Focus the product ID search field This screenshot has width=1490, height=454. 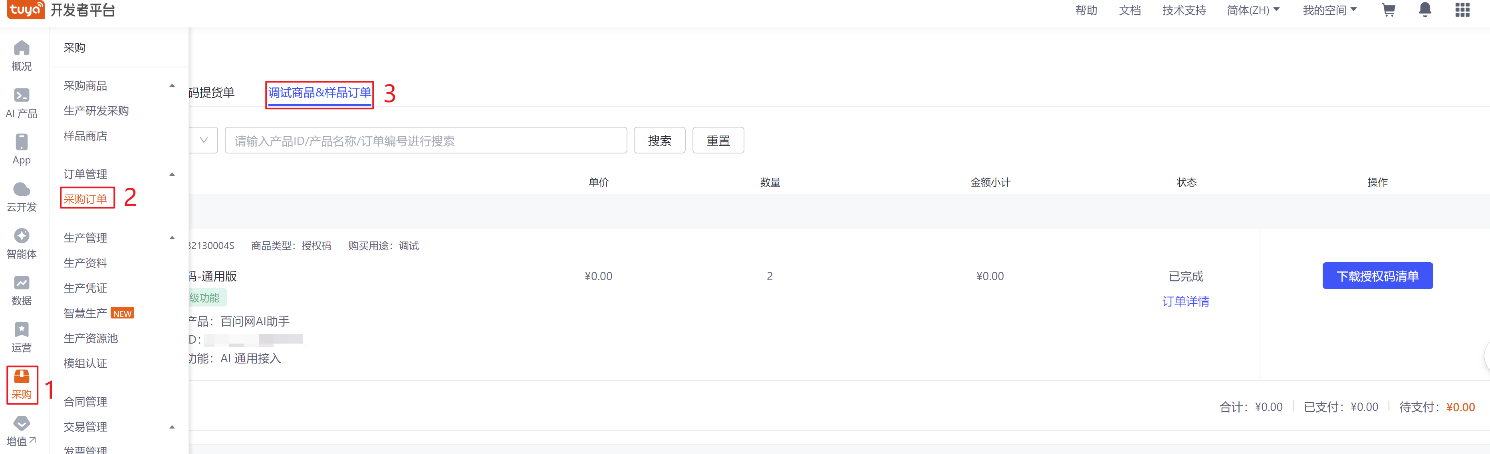click(x=425, y=141)
